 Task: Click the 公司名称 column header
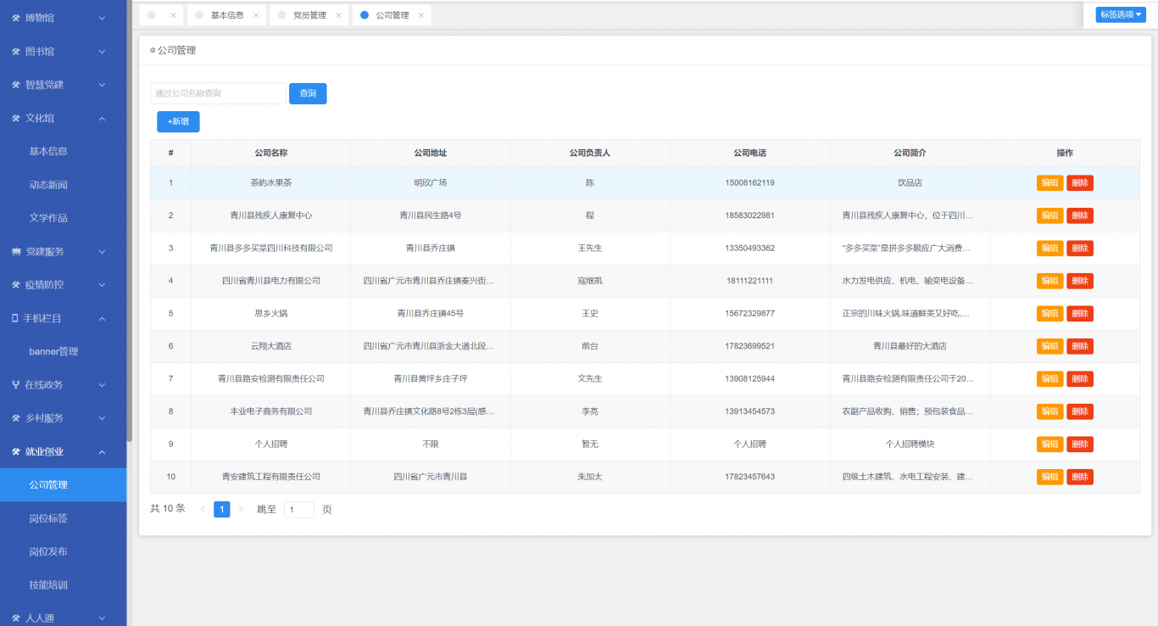271,154
